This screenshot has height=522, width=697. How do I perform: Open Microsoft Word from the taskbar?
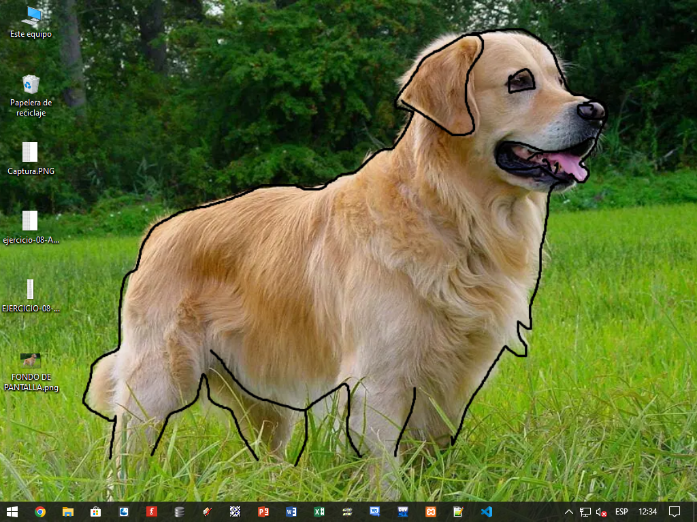click(291, 512)
